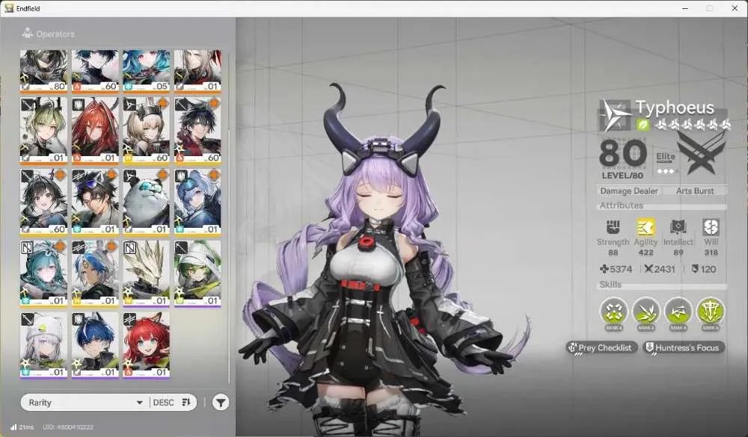Image resolution: width=748 pixels, height=437 pixels.
Task: Select the white-hooded operator in bottom row
Action: click(x=43, y=344)
